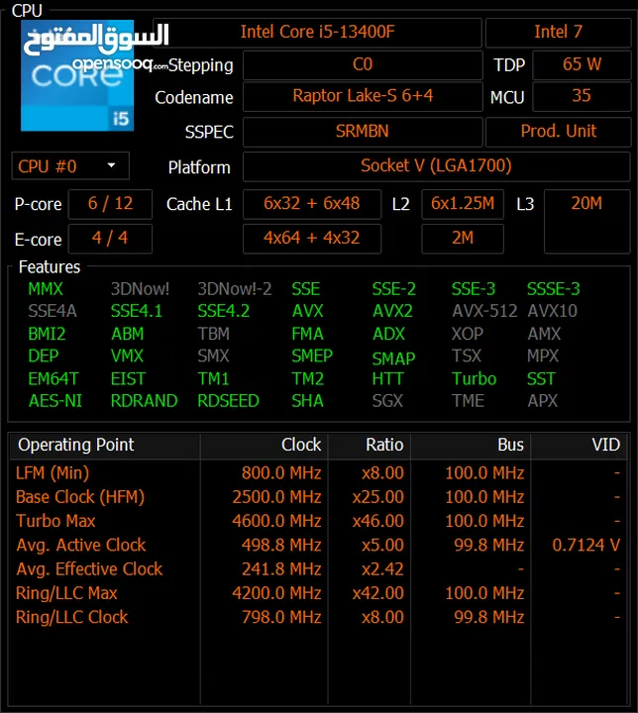
Task: Select the LFM (Min) row
Action: point(318,473)
